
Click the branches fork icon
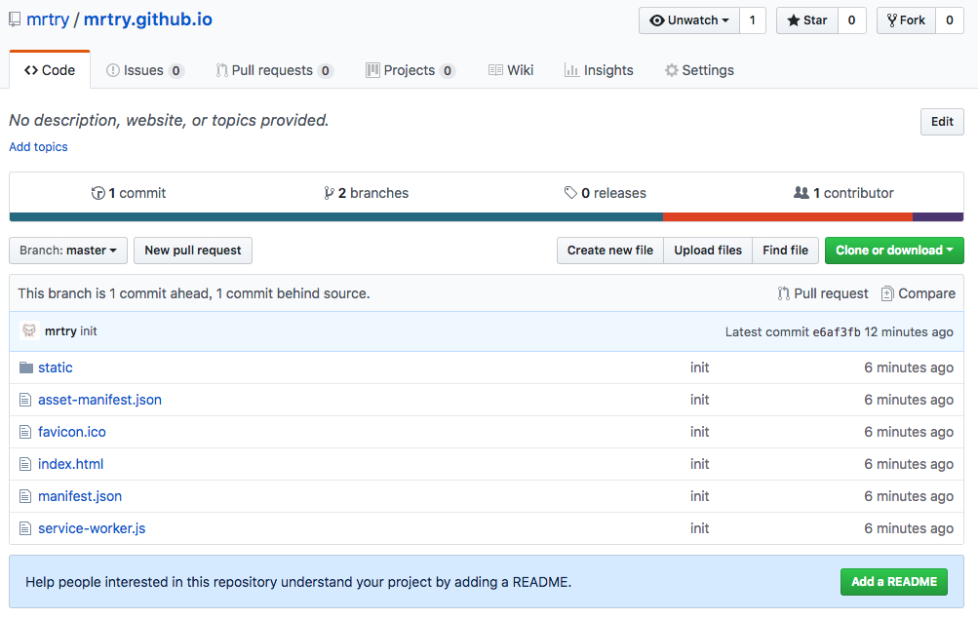(x=329, y=193)
